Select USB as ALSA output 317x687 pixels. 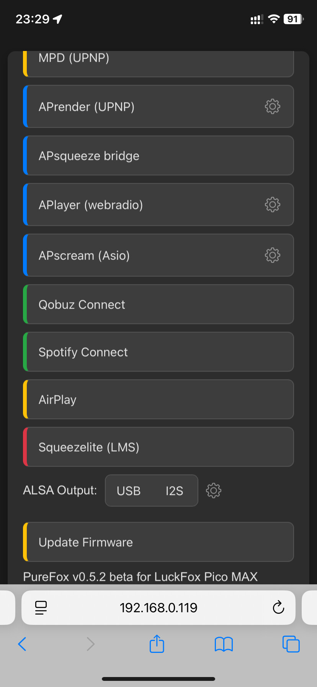coord(129,491)
